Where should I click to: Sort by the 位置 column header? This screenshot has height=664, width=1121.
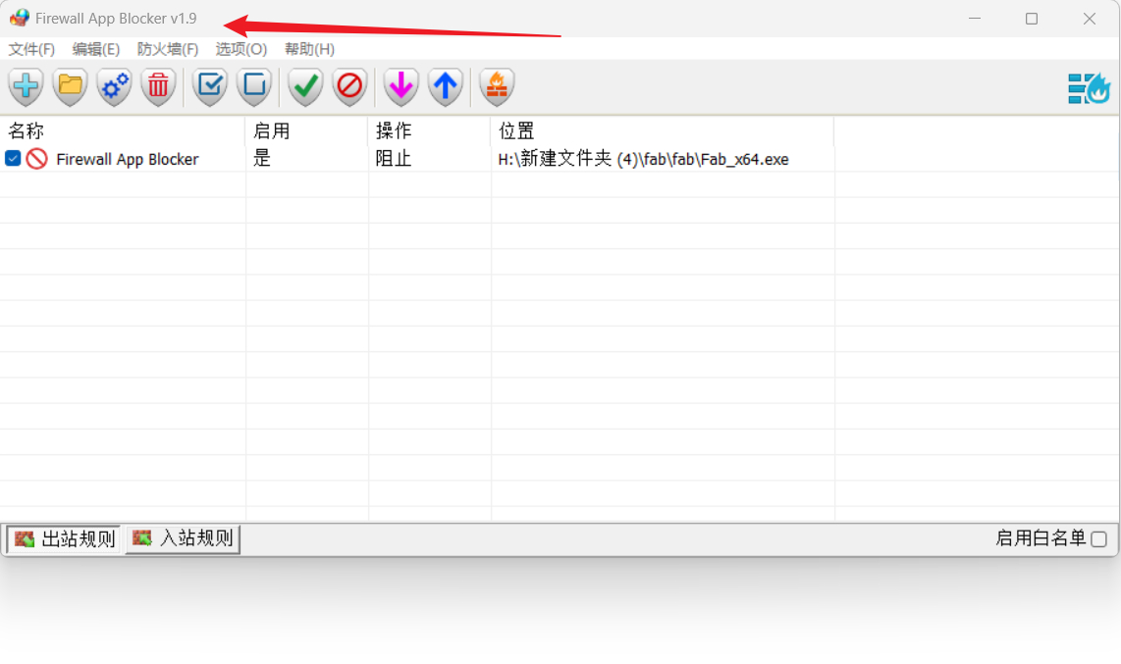pyautogui.click(x=663, y=130)
